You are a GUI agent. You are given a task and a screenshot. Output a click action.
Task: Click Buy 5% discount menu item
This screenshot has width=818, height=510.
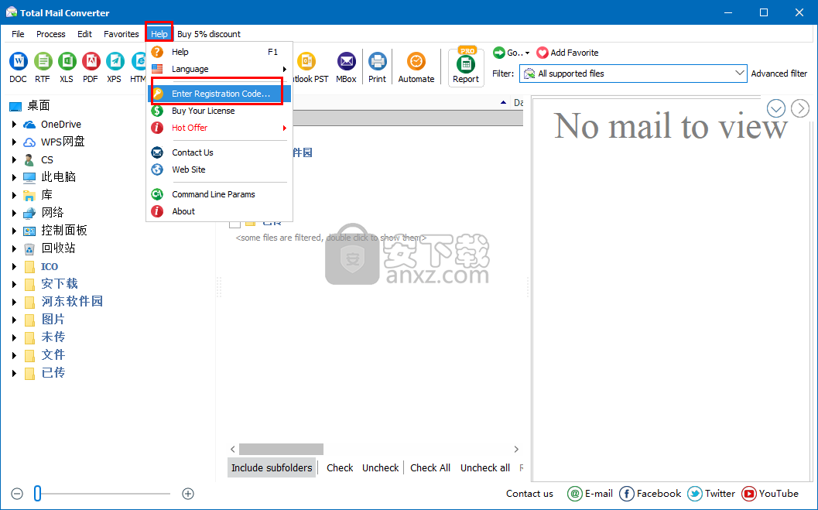[209, 34]
